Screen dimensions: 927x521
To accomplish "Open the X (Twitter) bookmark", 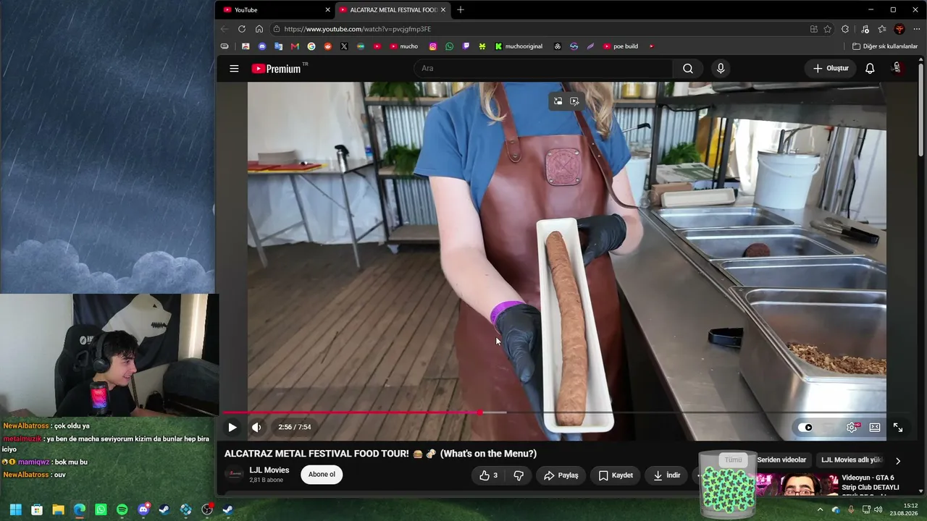I will [344, 46].
